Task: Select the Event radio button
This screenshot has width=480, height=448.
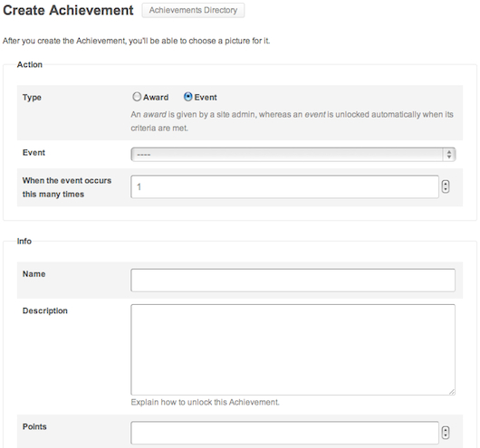Action: [x=188, y=97]
